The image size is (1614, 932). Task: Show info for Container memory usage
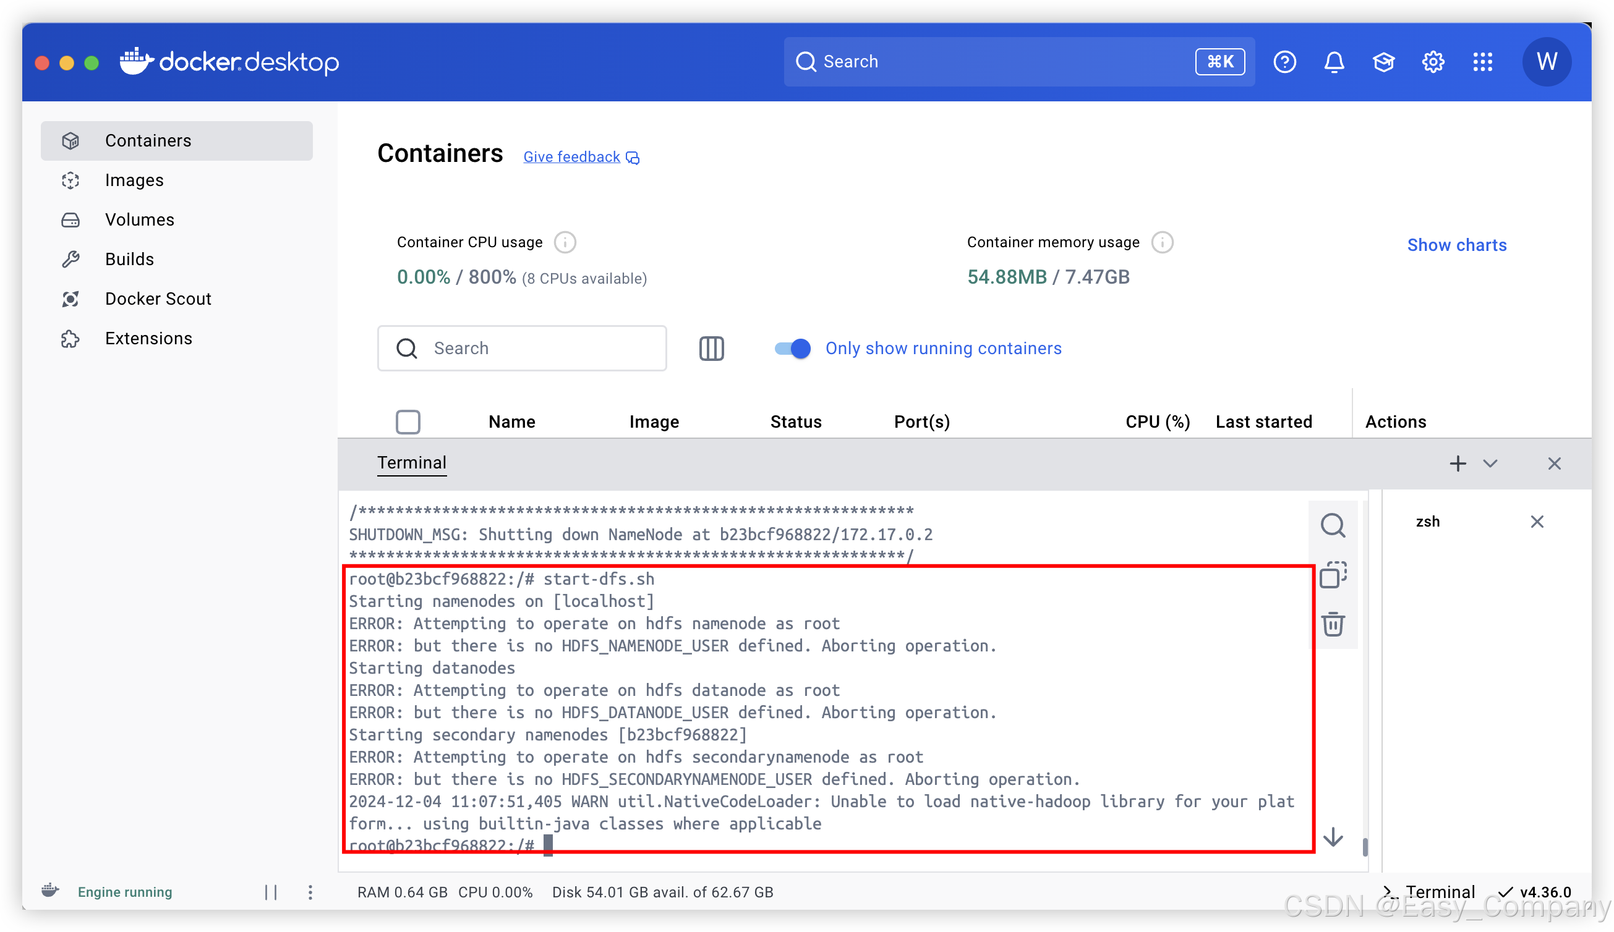tap(1162, 242)
